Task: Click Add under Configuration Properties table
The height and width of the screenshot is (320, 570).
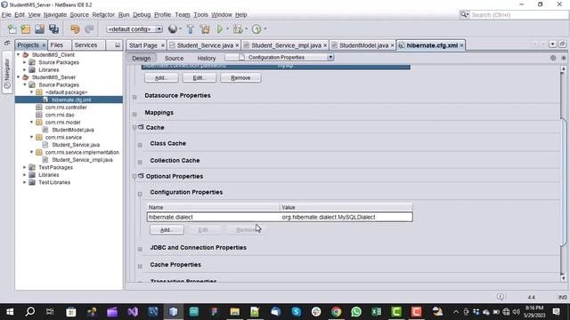Action: [167, 229]
